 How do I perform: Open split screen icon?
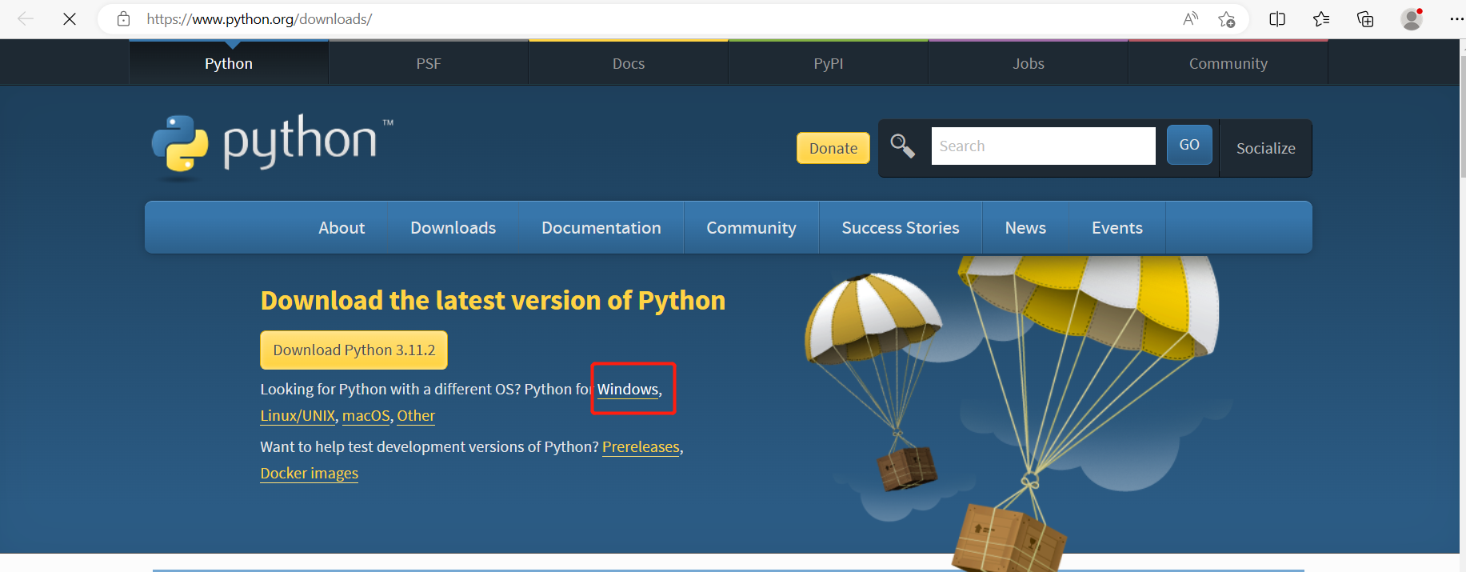1277,18
